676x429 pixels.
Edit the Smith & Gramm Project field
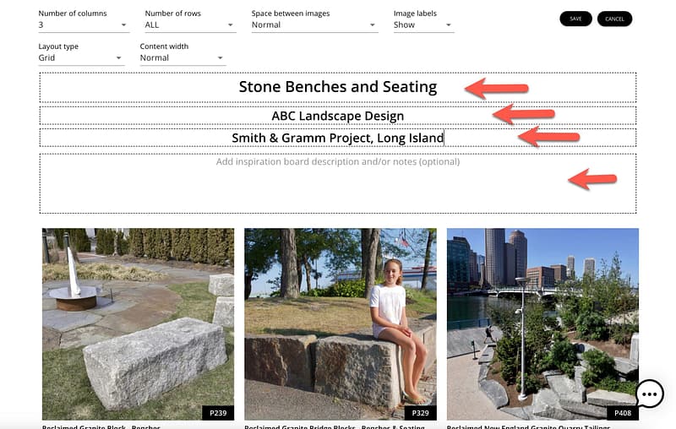point(337,138)
